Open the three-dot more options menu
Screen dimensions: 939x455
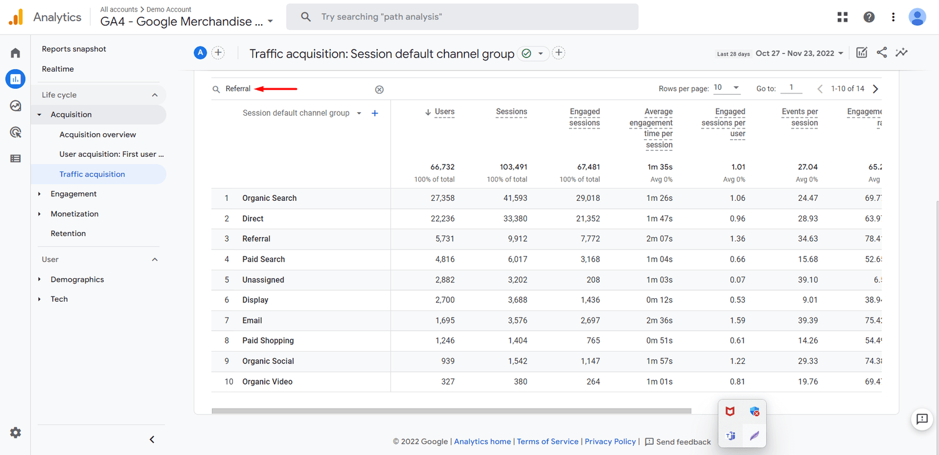pos(893,17)
